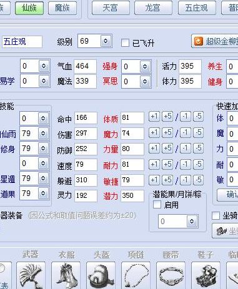The image size is (238, 289).
Task: Click the 魔法 value field showing 339
Action: pos(85,81)
